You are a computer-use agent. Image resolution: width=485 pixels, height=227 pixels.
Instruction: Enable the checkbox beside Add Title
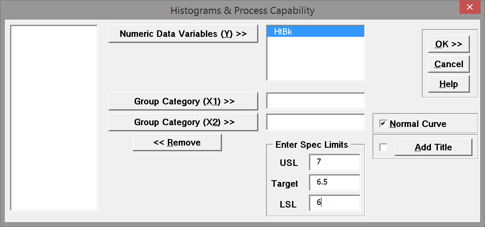[383, 147]
